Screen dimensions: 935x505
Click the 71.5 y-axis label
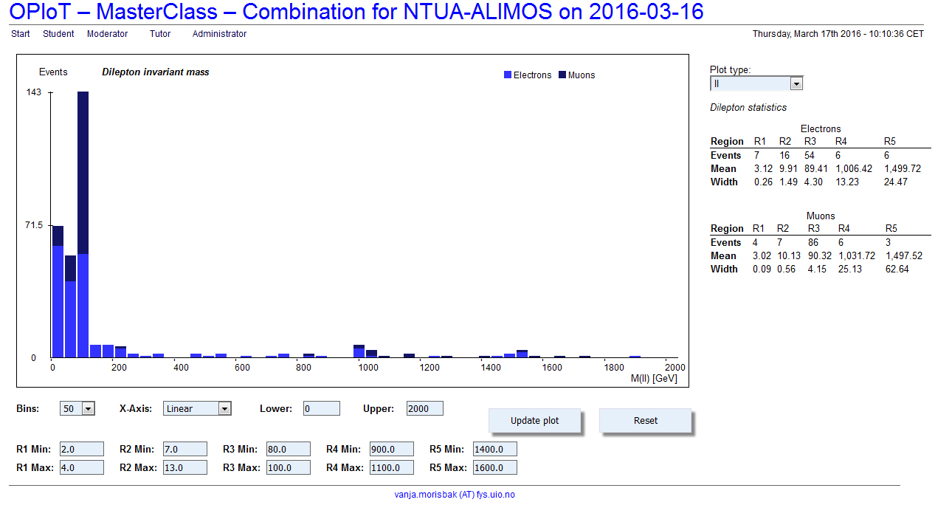tap(32, 225)
